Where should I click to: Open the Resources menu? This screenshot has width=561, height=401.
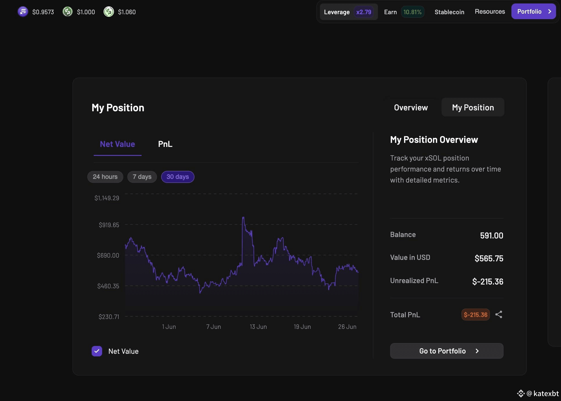point(490,12)
